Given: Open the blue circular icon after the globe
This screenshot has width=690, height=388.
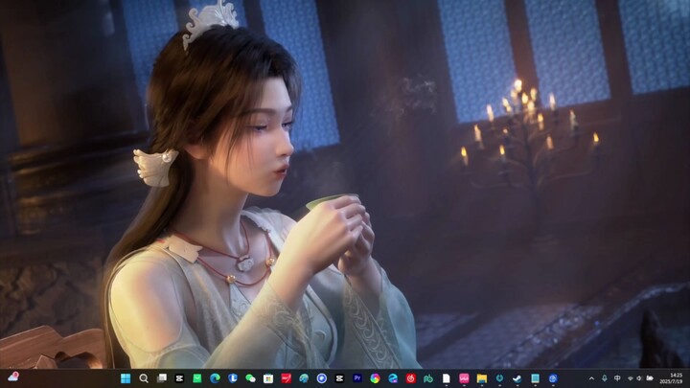Looking at the screenshot, I should tap(322, 378).
